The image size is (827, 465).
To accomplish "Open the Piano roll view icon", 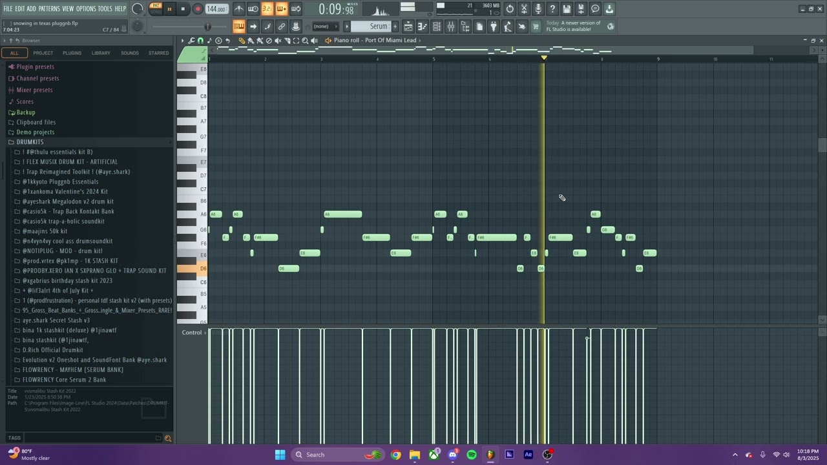I will tap(423, 26).
